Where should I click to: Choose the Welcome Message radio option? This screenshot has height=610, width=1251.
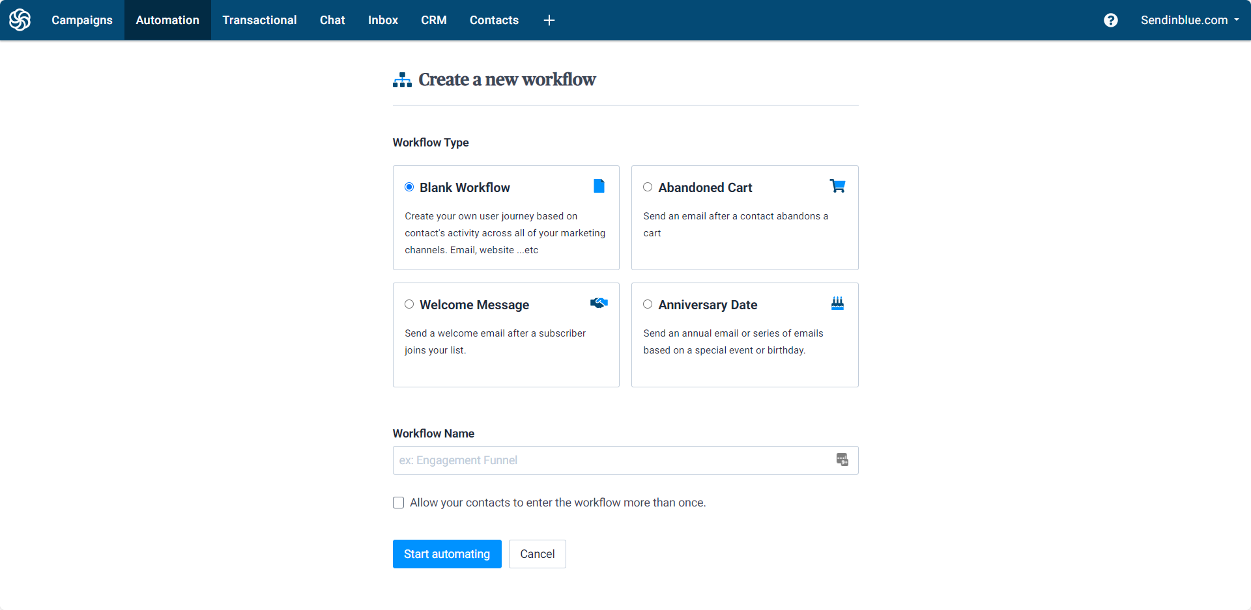tap(409, 305)
